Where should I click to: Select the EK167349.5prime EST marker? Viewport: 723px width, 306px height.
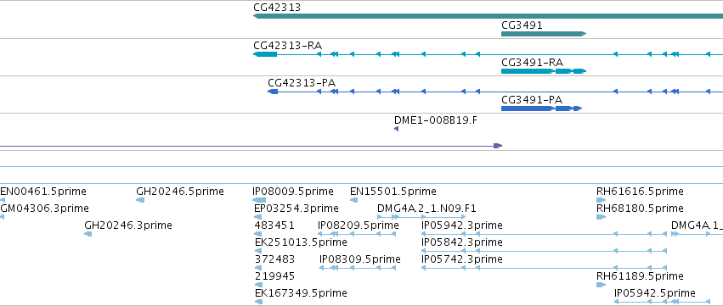click(258, 302)
